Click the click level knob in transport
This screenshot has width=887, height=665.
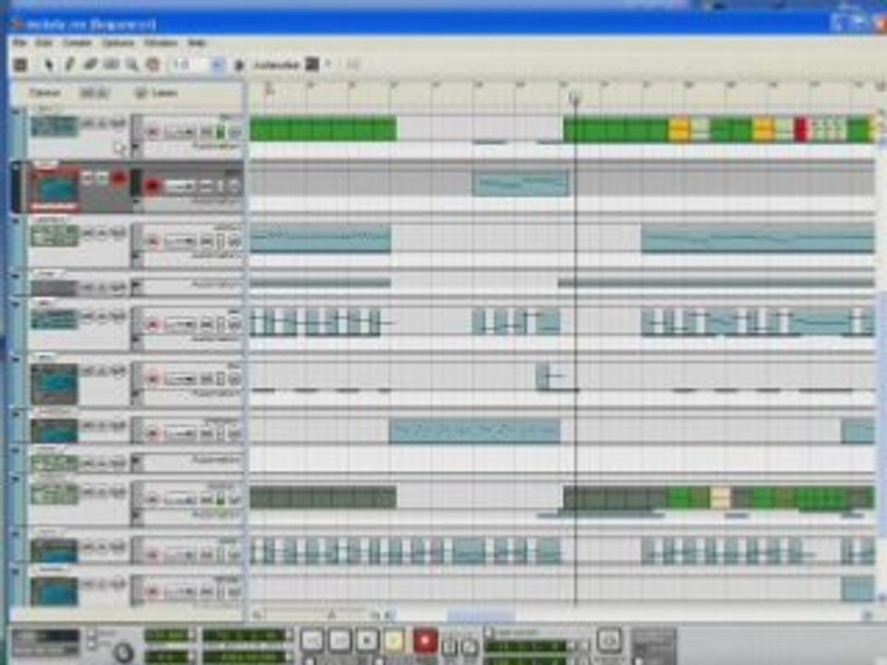[124, 653]
